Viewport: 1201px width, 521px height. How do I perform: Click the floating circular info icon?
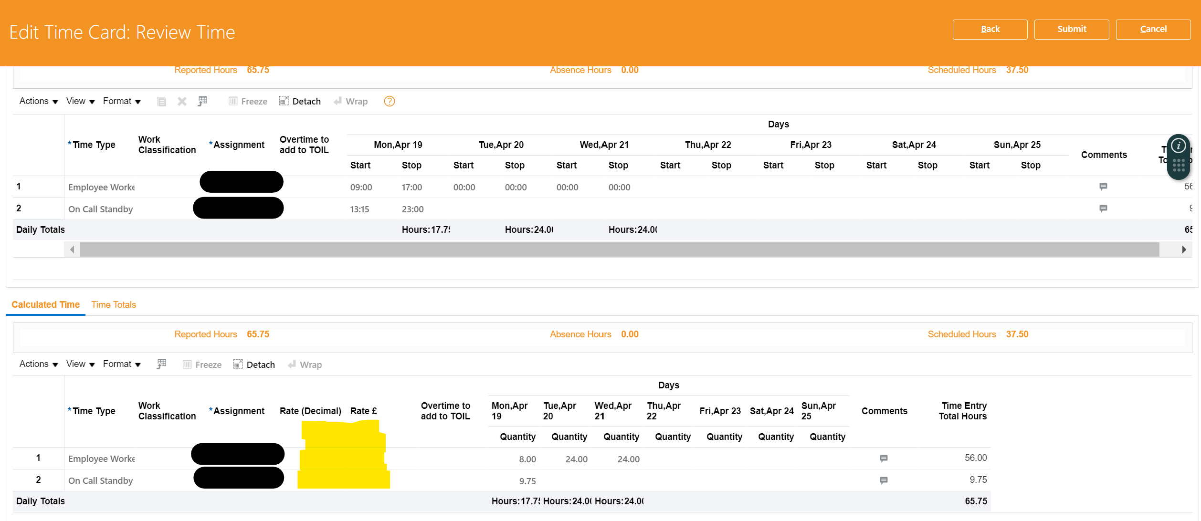(1178, 146)
